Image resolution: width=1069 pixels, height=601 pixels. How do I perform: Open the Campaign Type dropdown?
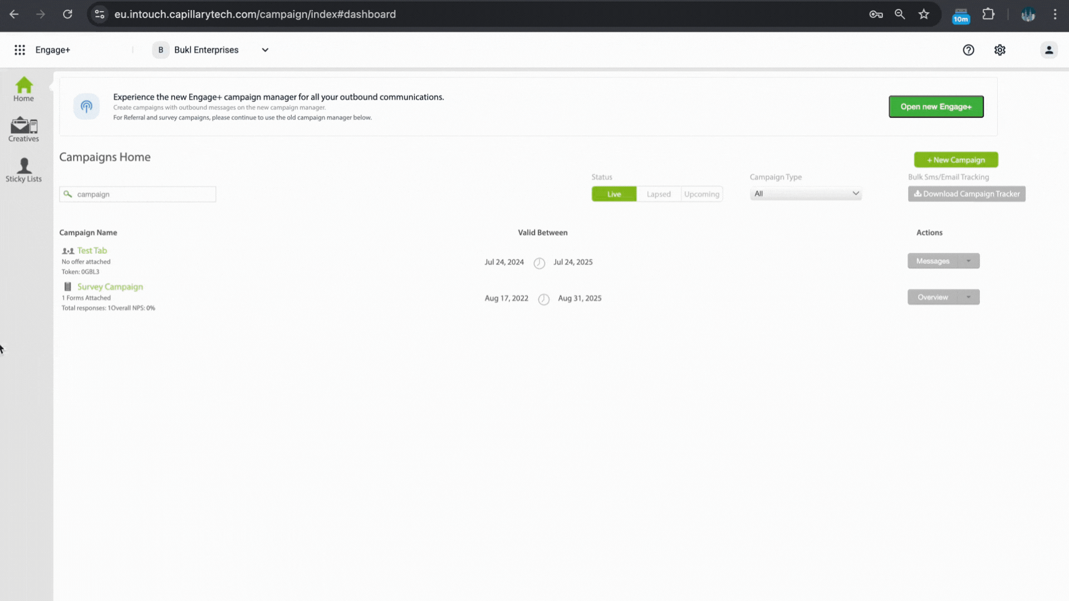point(805,194)
